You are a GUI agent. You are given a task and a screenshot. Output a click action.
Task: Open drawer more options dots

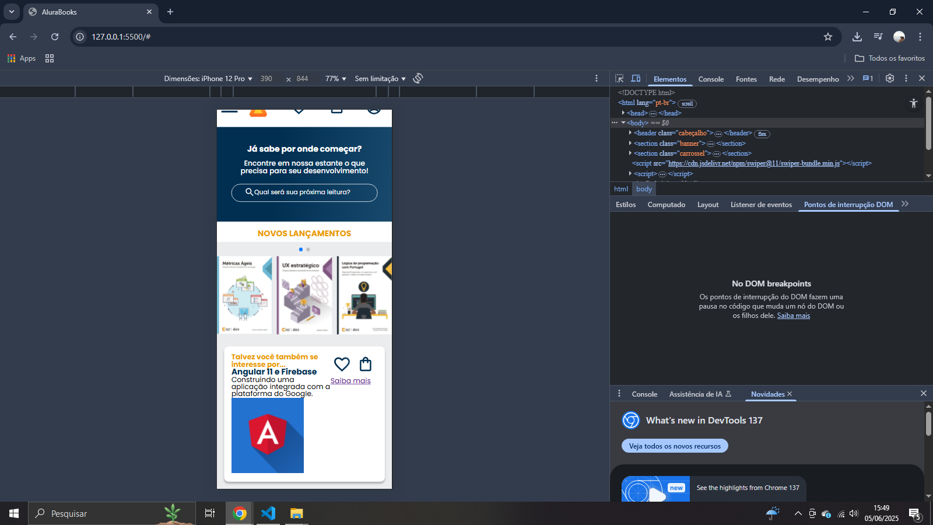pyautogui.click(x=619, y=394)
